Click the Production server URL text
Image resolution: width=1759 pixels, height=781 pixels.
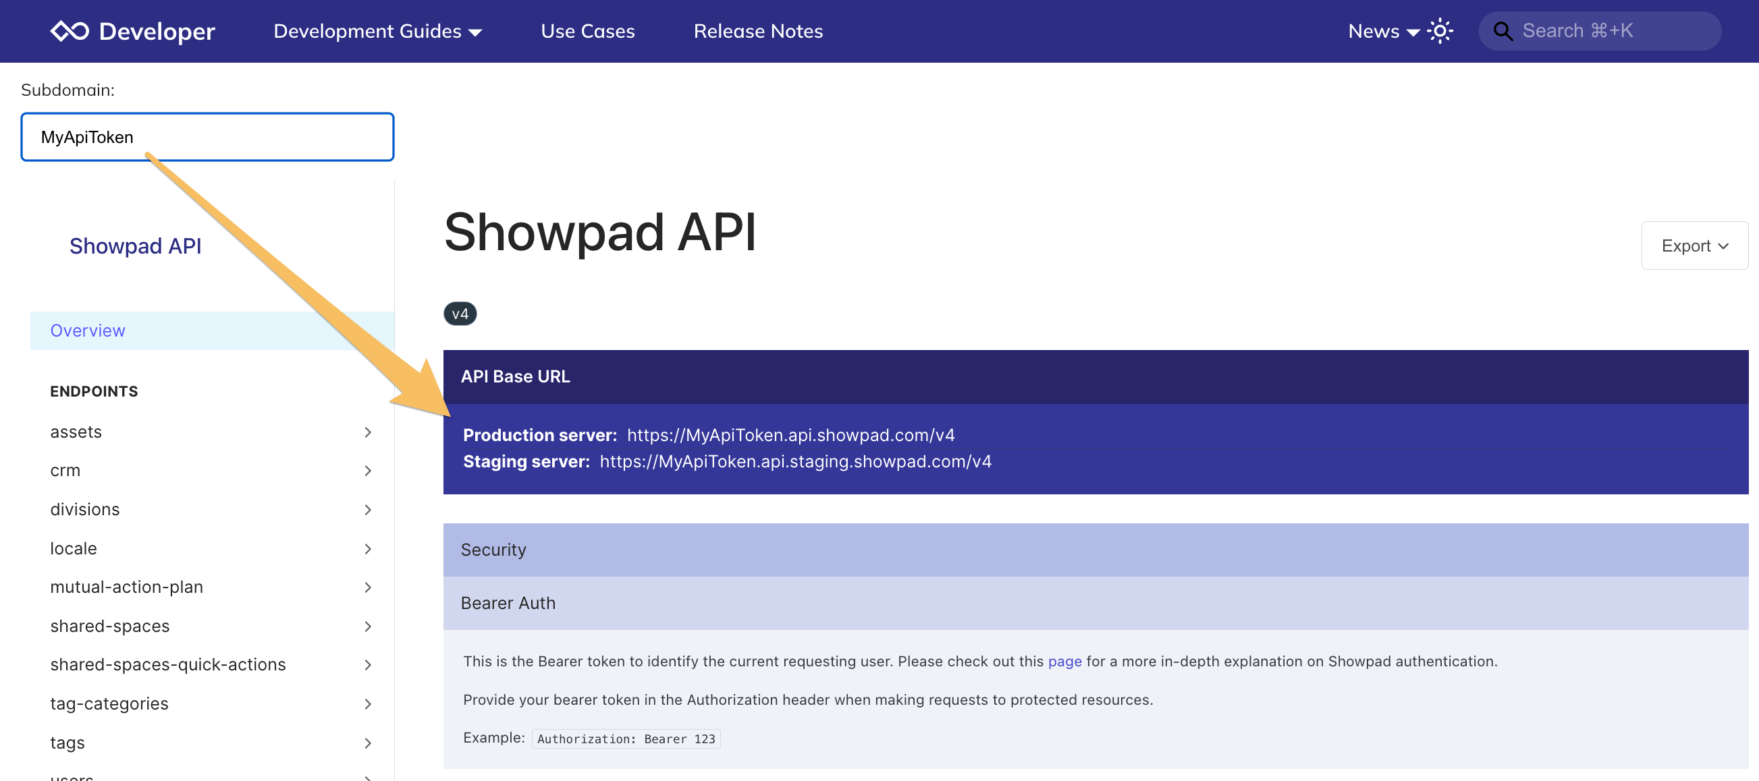coord(790,435)
